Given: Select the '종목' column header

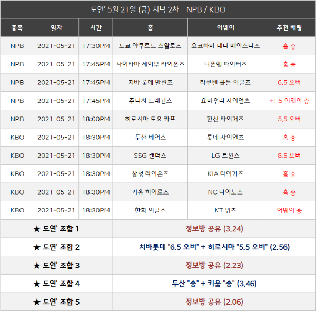Looking at the screenshot, I should tap(17, 27).
